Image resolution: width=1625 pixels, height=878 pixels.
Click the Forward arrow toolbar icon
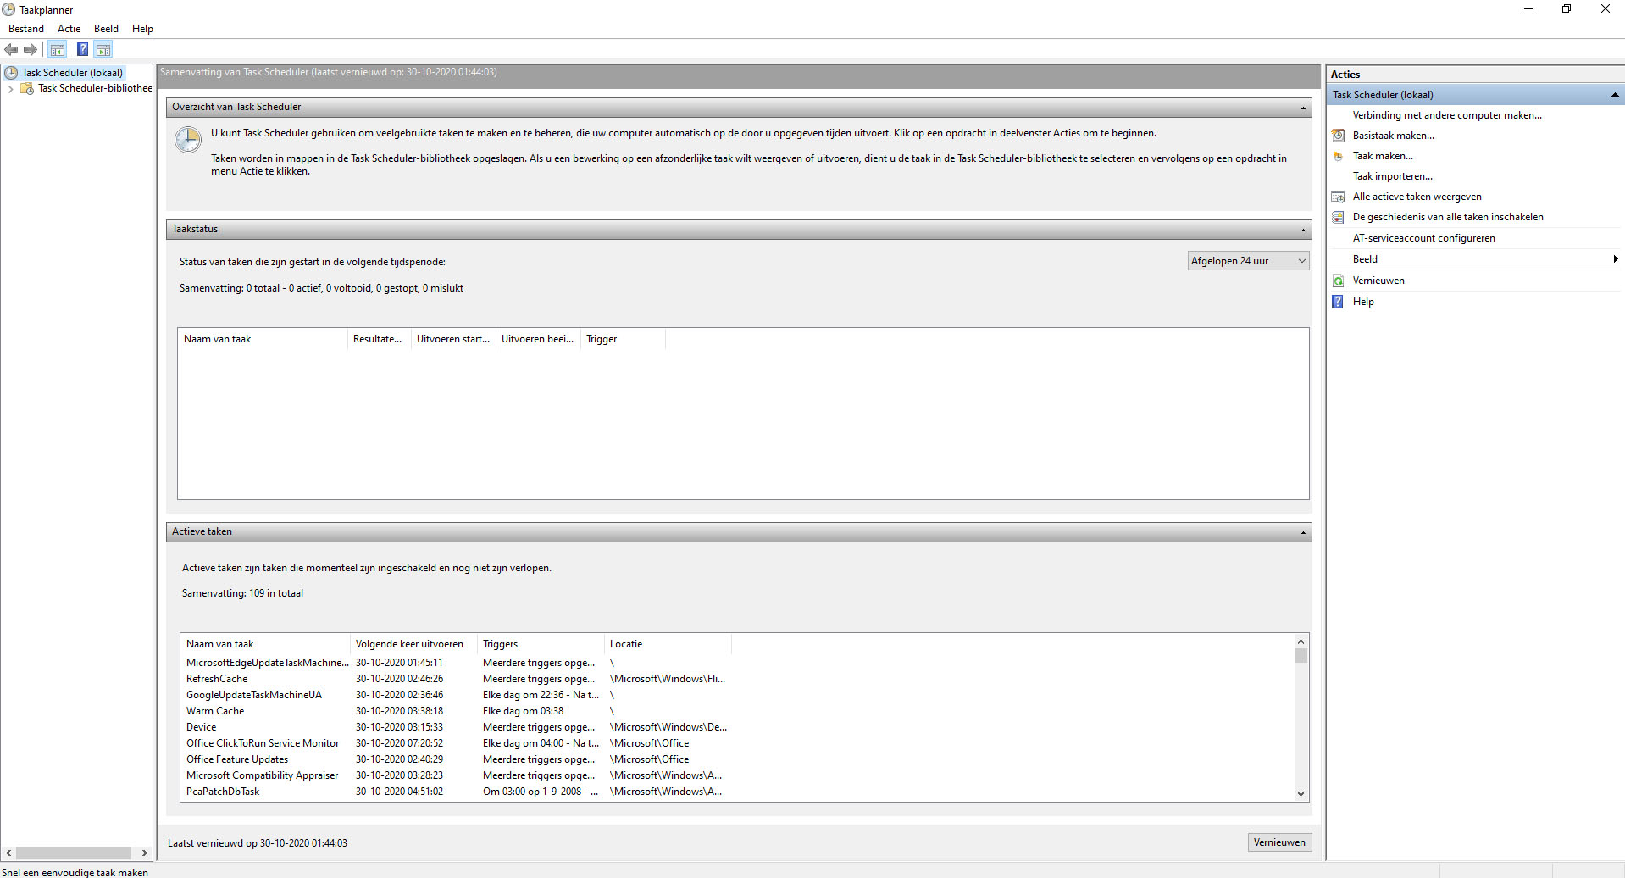pos(31,50)
